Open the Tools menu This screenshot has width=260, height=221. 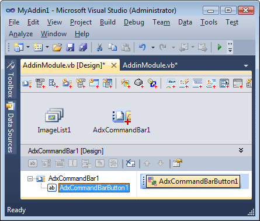click(x=209, y=22)
